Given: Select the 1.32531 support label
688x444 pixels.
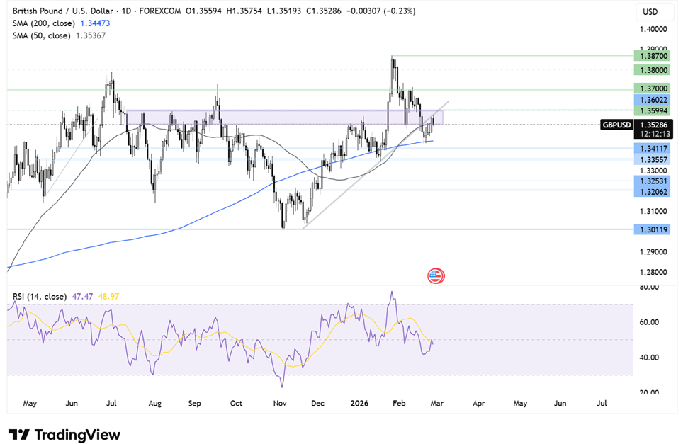Looking at the screenshot, I should point(652,181).
